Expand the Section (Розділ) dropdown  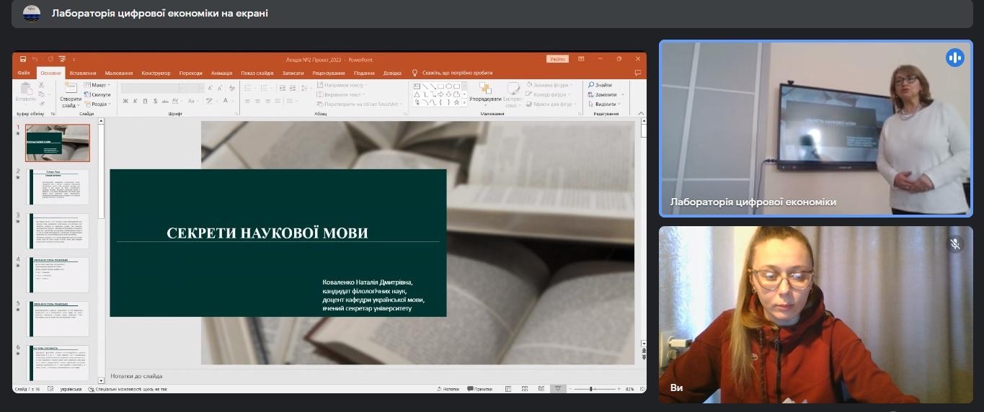point(98,104)
